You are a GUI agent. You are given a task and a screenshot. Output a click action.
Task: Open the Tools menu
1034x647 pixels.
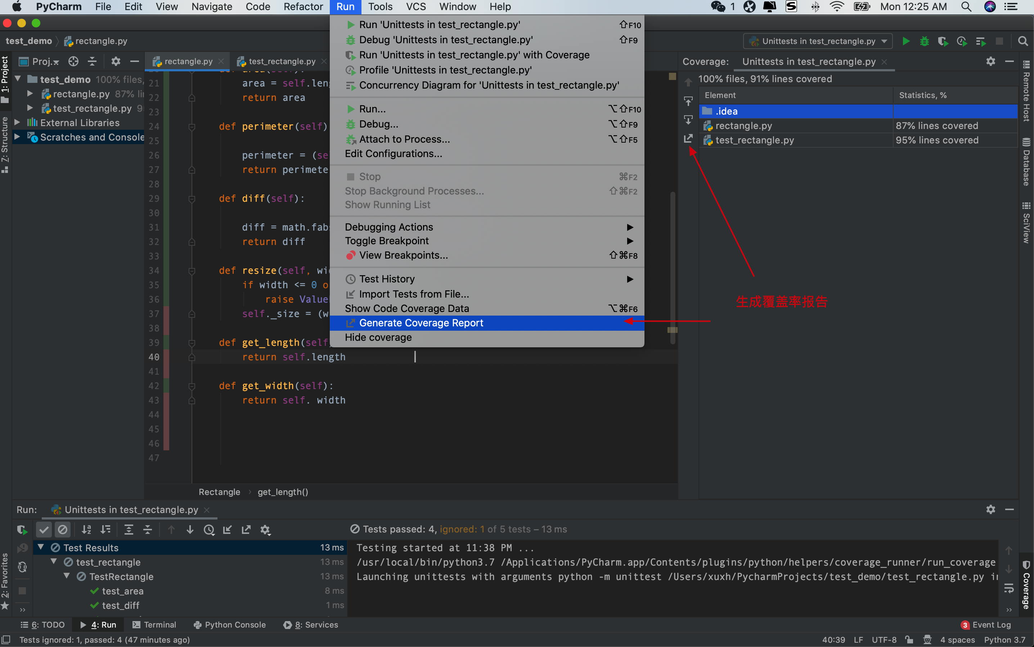(x=380, y=7)
